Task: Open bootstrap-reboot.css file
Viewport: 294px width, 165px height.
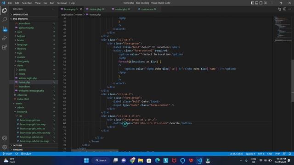Action: pyautogui.click(x=32, y=137)
